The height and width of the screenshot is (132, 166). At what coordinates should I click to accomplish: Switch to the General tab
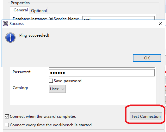click(21, 10)
